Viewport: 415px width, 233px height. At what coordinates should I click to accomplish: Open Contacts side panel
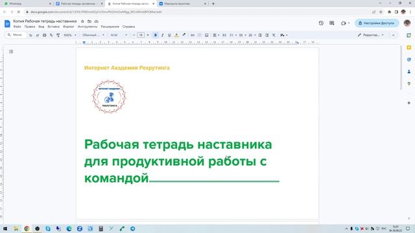409,72
